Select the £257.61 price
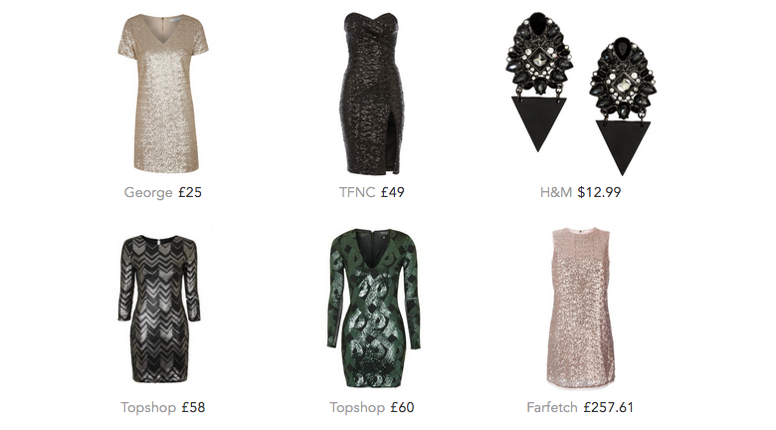Viewport: 776px width, 430px height. pos(608,408)
